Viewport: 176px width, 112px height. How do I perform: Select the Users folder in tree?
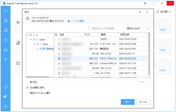pos(42,40)
